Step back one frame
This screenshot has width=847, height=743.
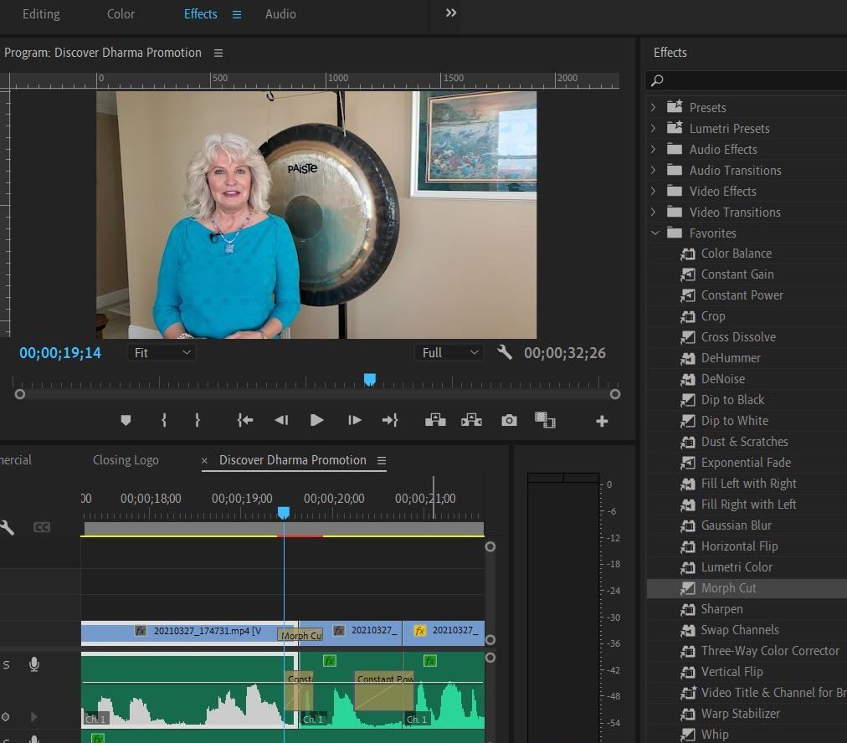[281, 420]
